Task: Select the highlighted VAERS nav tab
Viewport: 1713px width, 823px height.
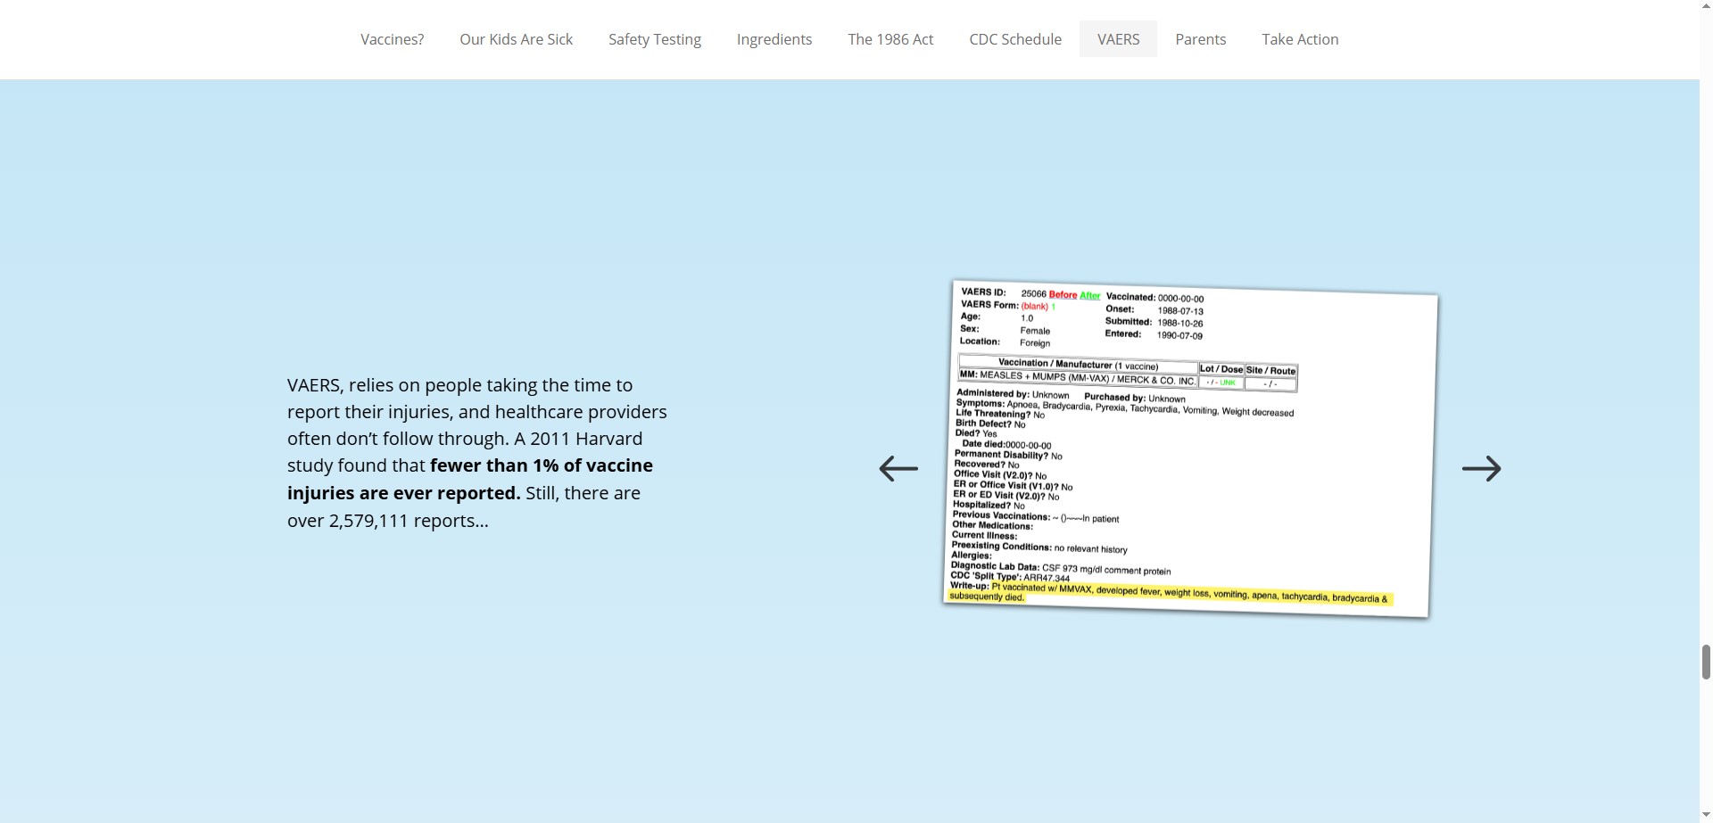Action: (x=1118, y=39)
